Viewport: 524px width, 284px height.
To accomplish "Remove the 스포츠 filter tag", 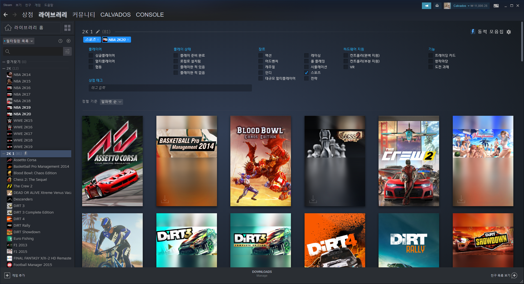I will [x=98, y=40].
